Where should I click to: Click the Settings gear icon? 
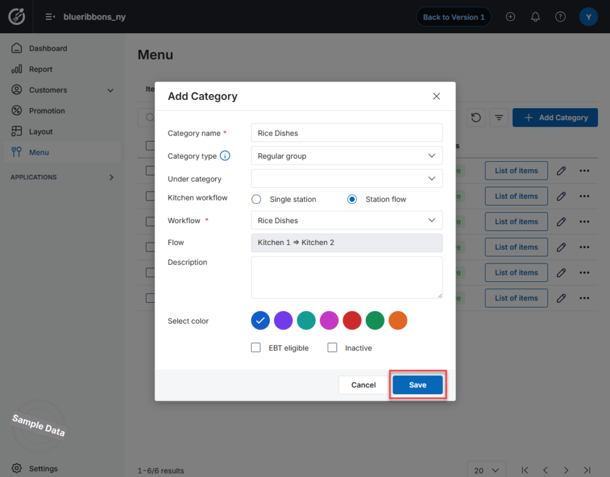point(17,468)
